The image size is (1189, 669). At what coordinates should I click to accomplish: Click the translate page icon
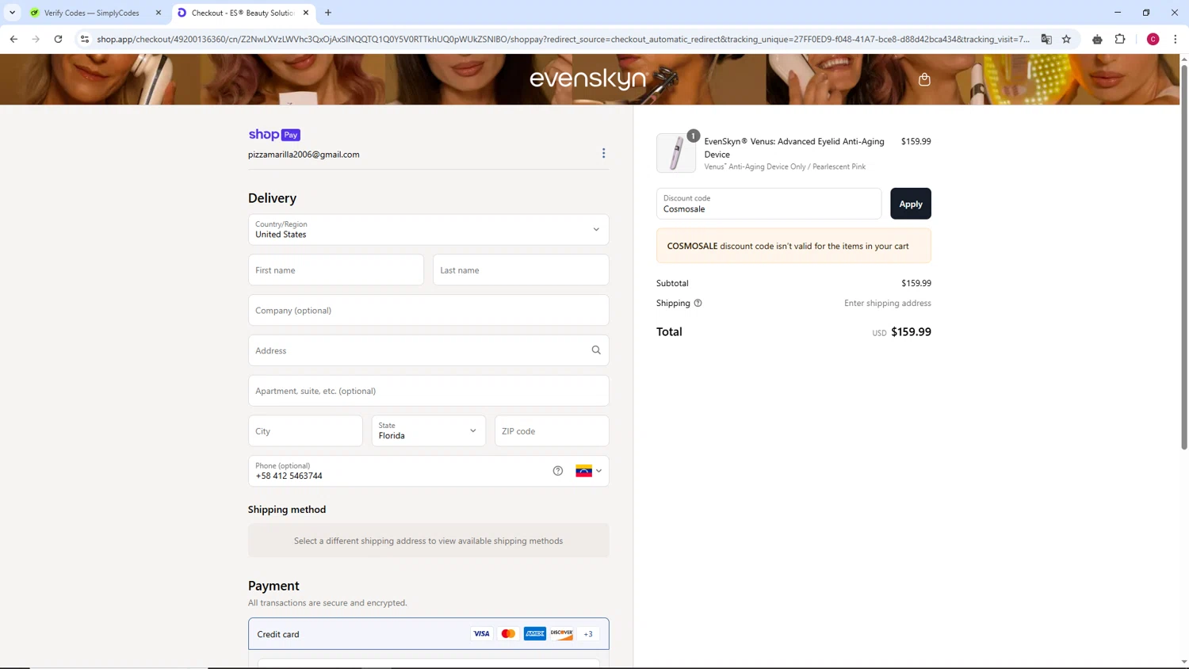point(1046,39)
